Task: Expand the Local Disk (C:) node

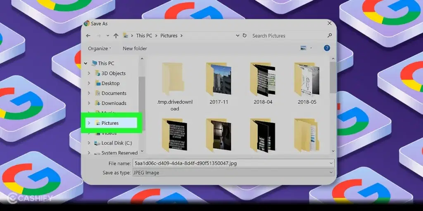Action: pyautogui.click(x=89, y=143)
